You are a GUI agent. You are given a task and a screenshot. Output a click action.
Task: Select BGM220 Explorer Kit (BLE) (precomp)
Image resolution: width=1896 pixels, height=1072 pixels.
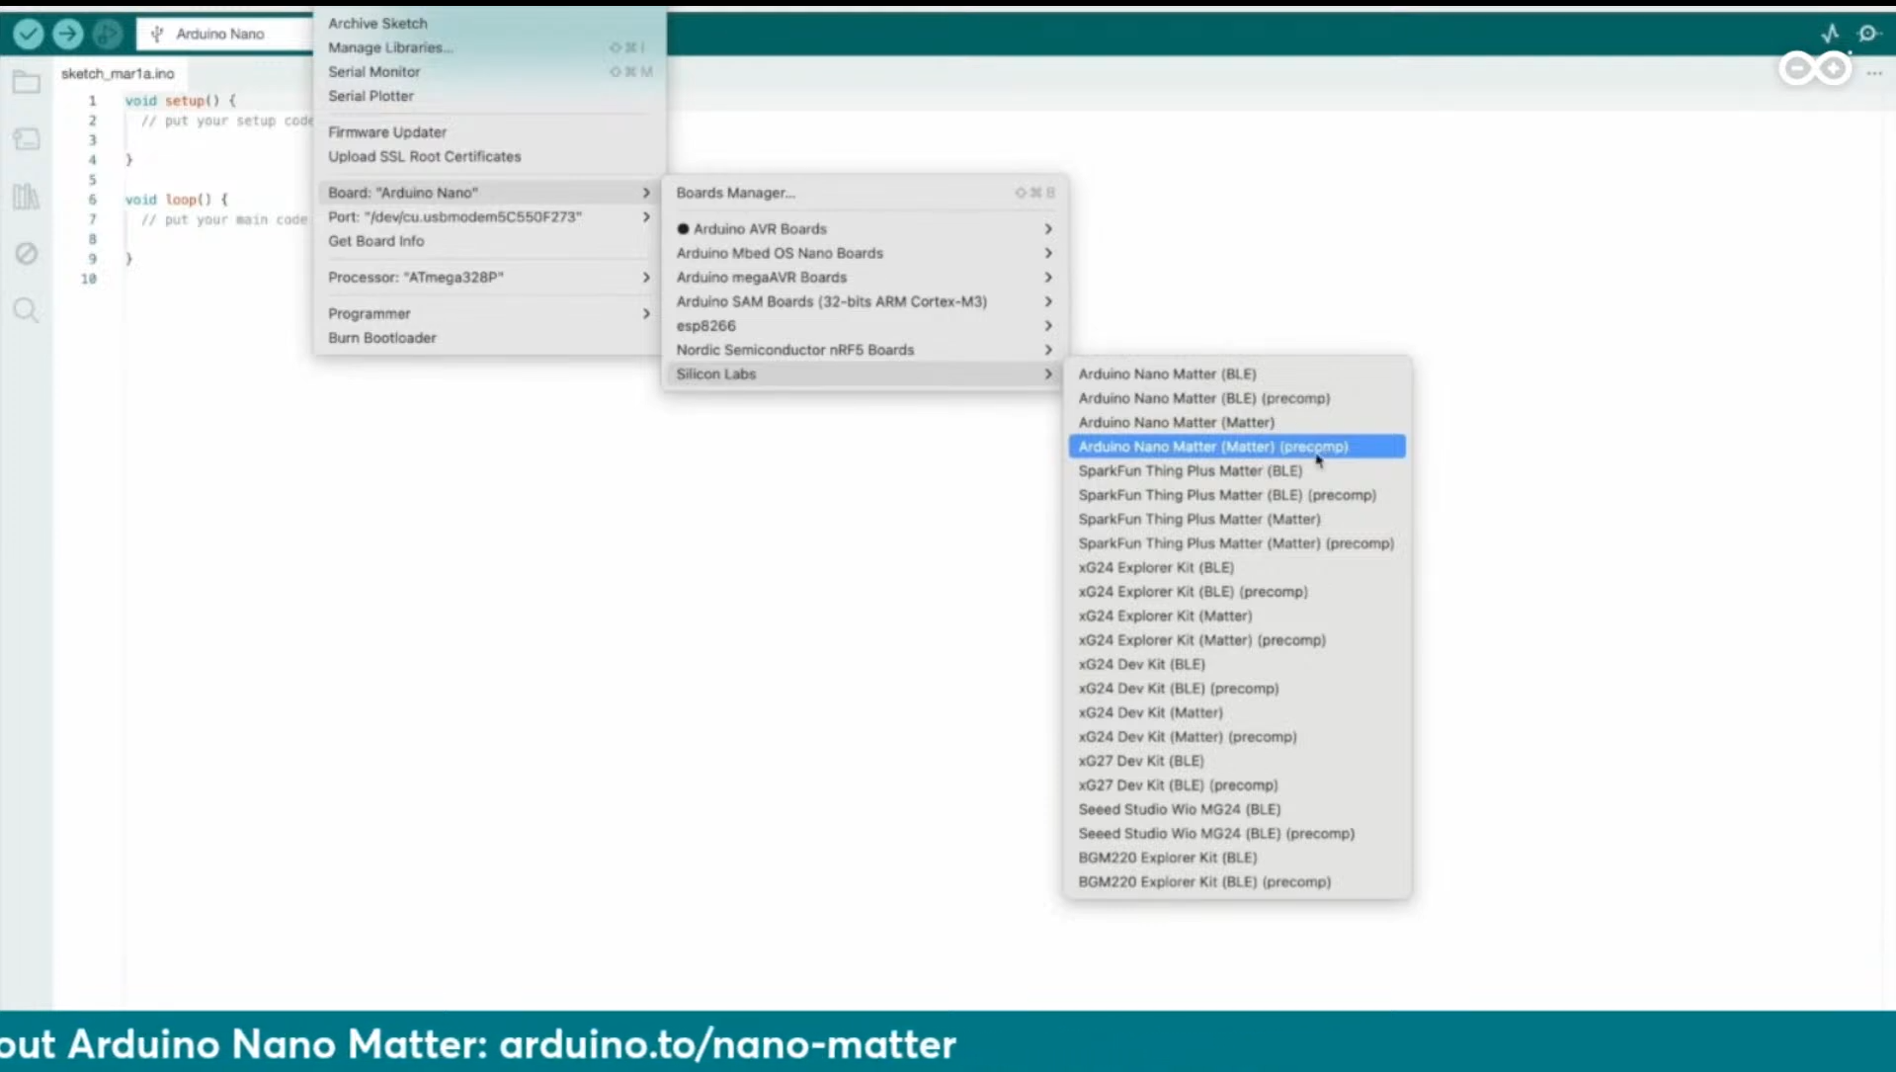[x=1237, y=882]
